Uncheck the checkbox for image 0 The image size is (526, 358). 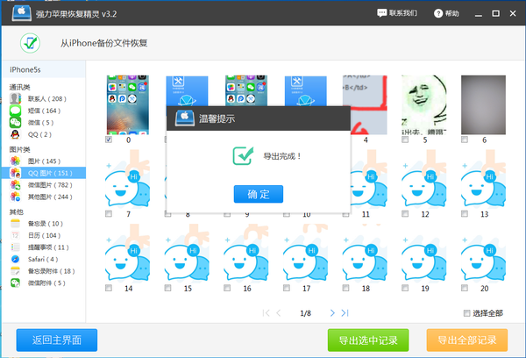tap(109, 140)
